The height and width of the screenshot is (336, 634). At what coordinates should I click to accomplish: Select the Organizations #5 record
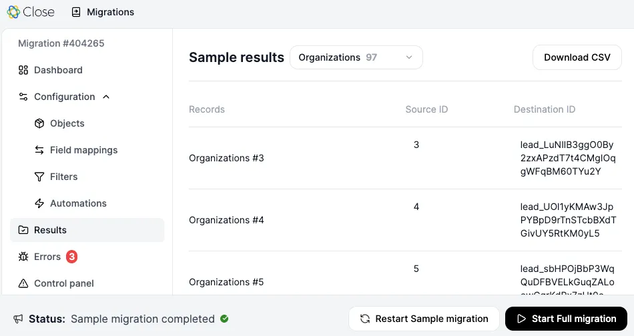[226, 282]
